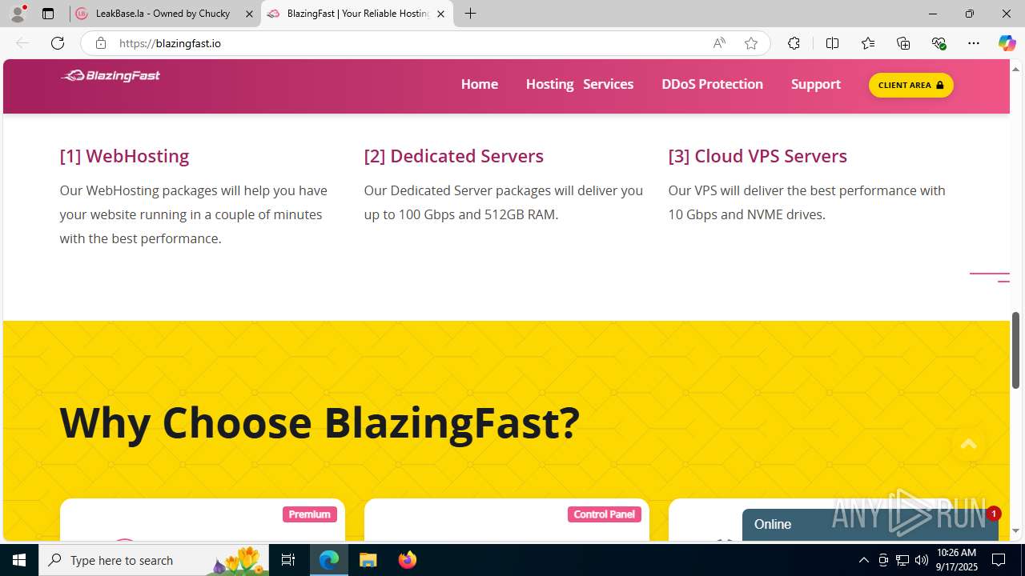This screenshot has height=576, width=1025.
Task: Open the [1] WebHosting heading link
Action: point(124,156)
